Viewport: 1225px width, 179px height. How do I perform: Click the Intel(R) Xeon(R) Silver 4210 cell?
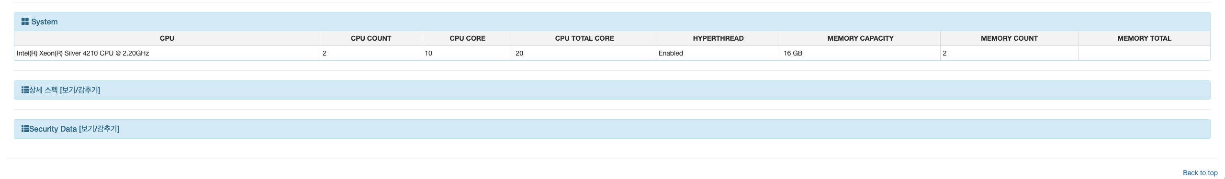tap(167, 53)
